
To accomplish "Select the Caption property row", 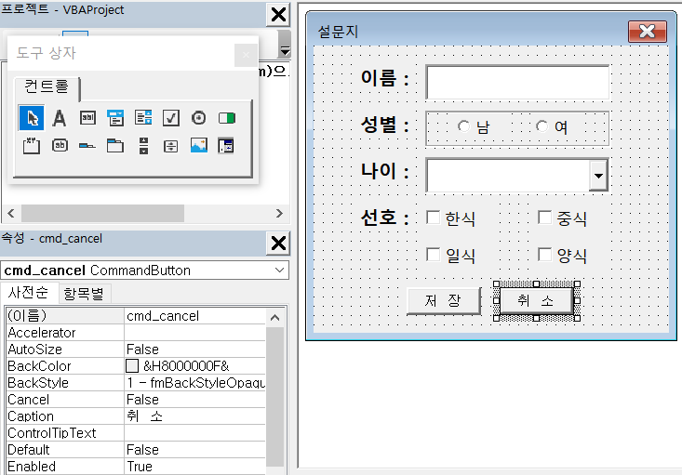I will click(x=136, y=416).
